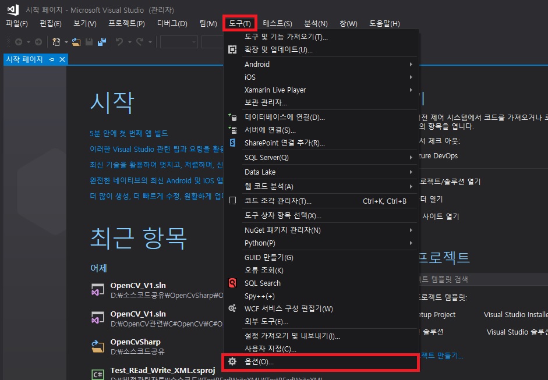The width and height of the screenshot is (548, 380).
Task: Open Test_REad_Write_XML.csproj recent item
Action: [x=163, y=370]
